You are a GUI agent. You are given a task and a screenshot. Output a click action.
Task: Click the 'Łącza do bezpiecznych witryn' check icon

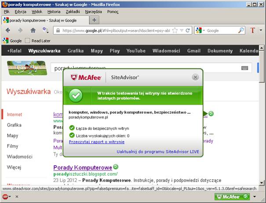tap(72, 128)
